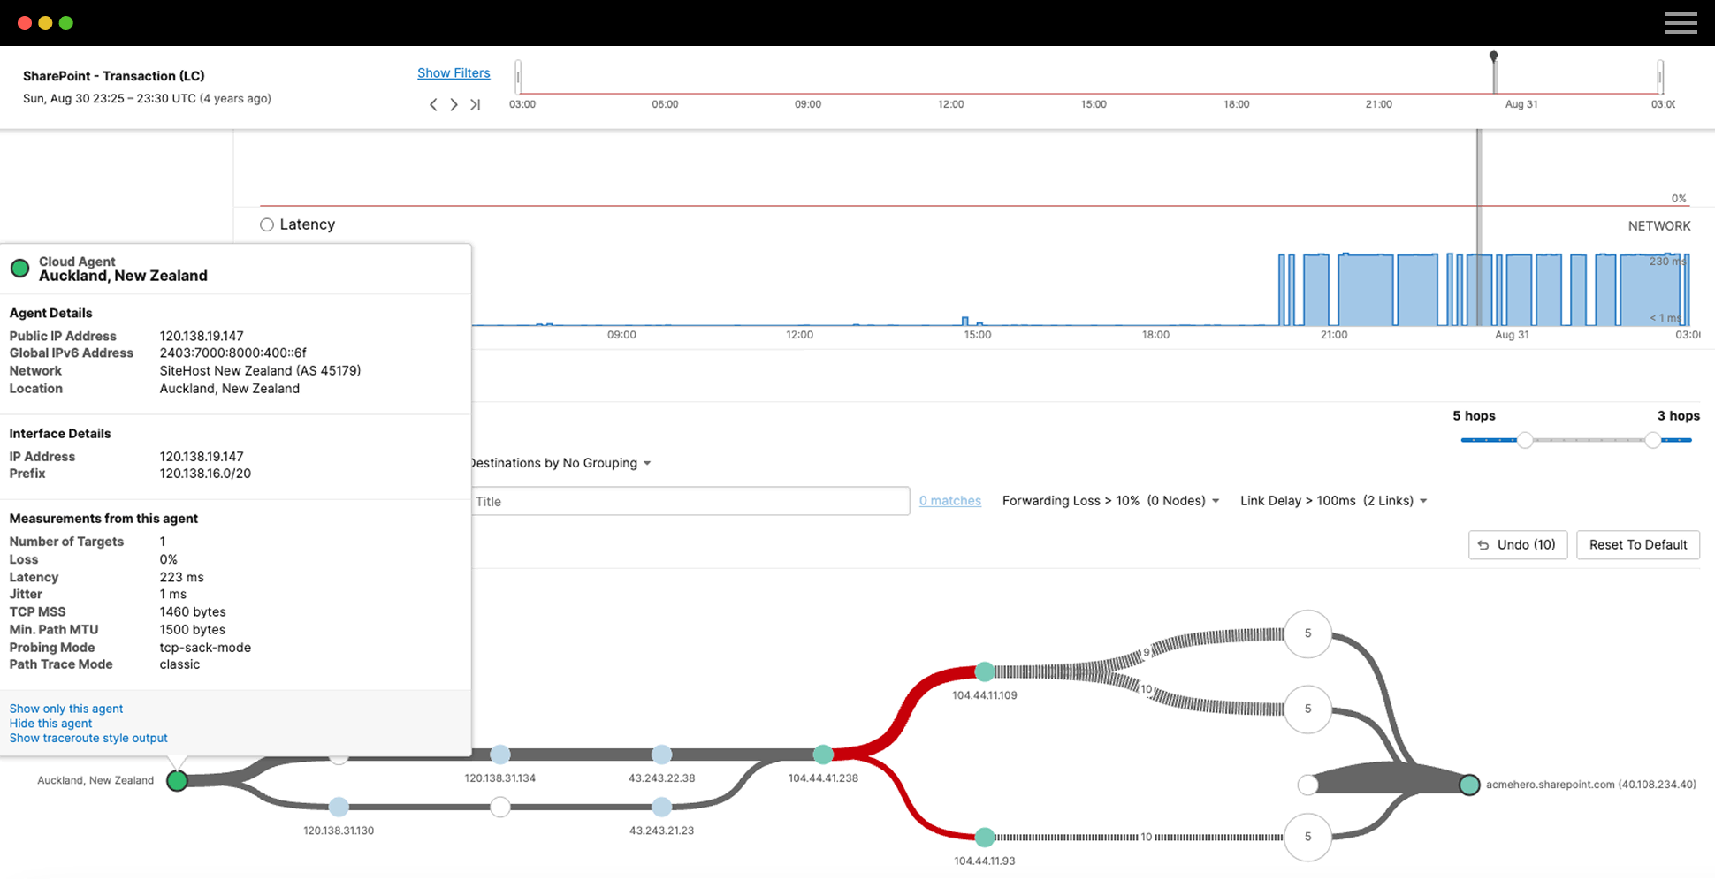Click the Auckland agent green node
Viewport: 1715px width, 880px height.
point(177,781)
